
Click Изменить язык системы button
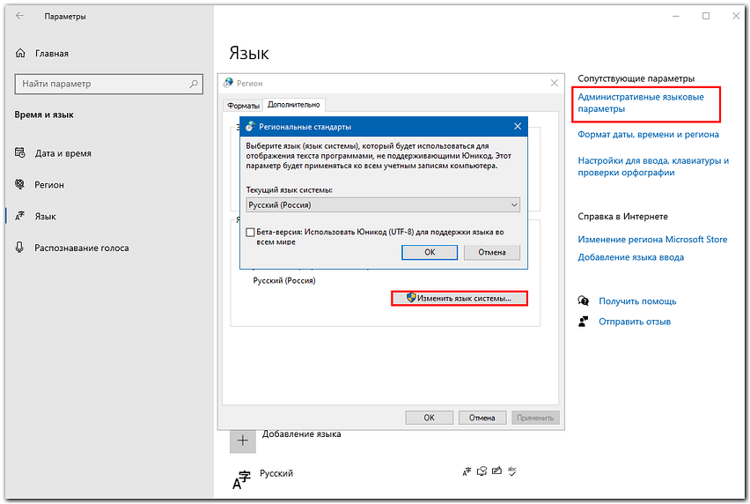(459, 299)
